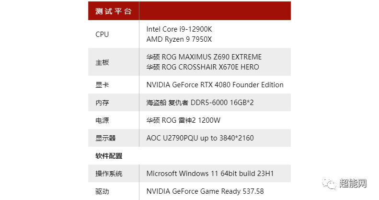Click the AMD Ryzen 9 7950X text

[179, 39]
